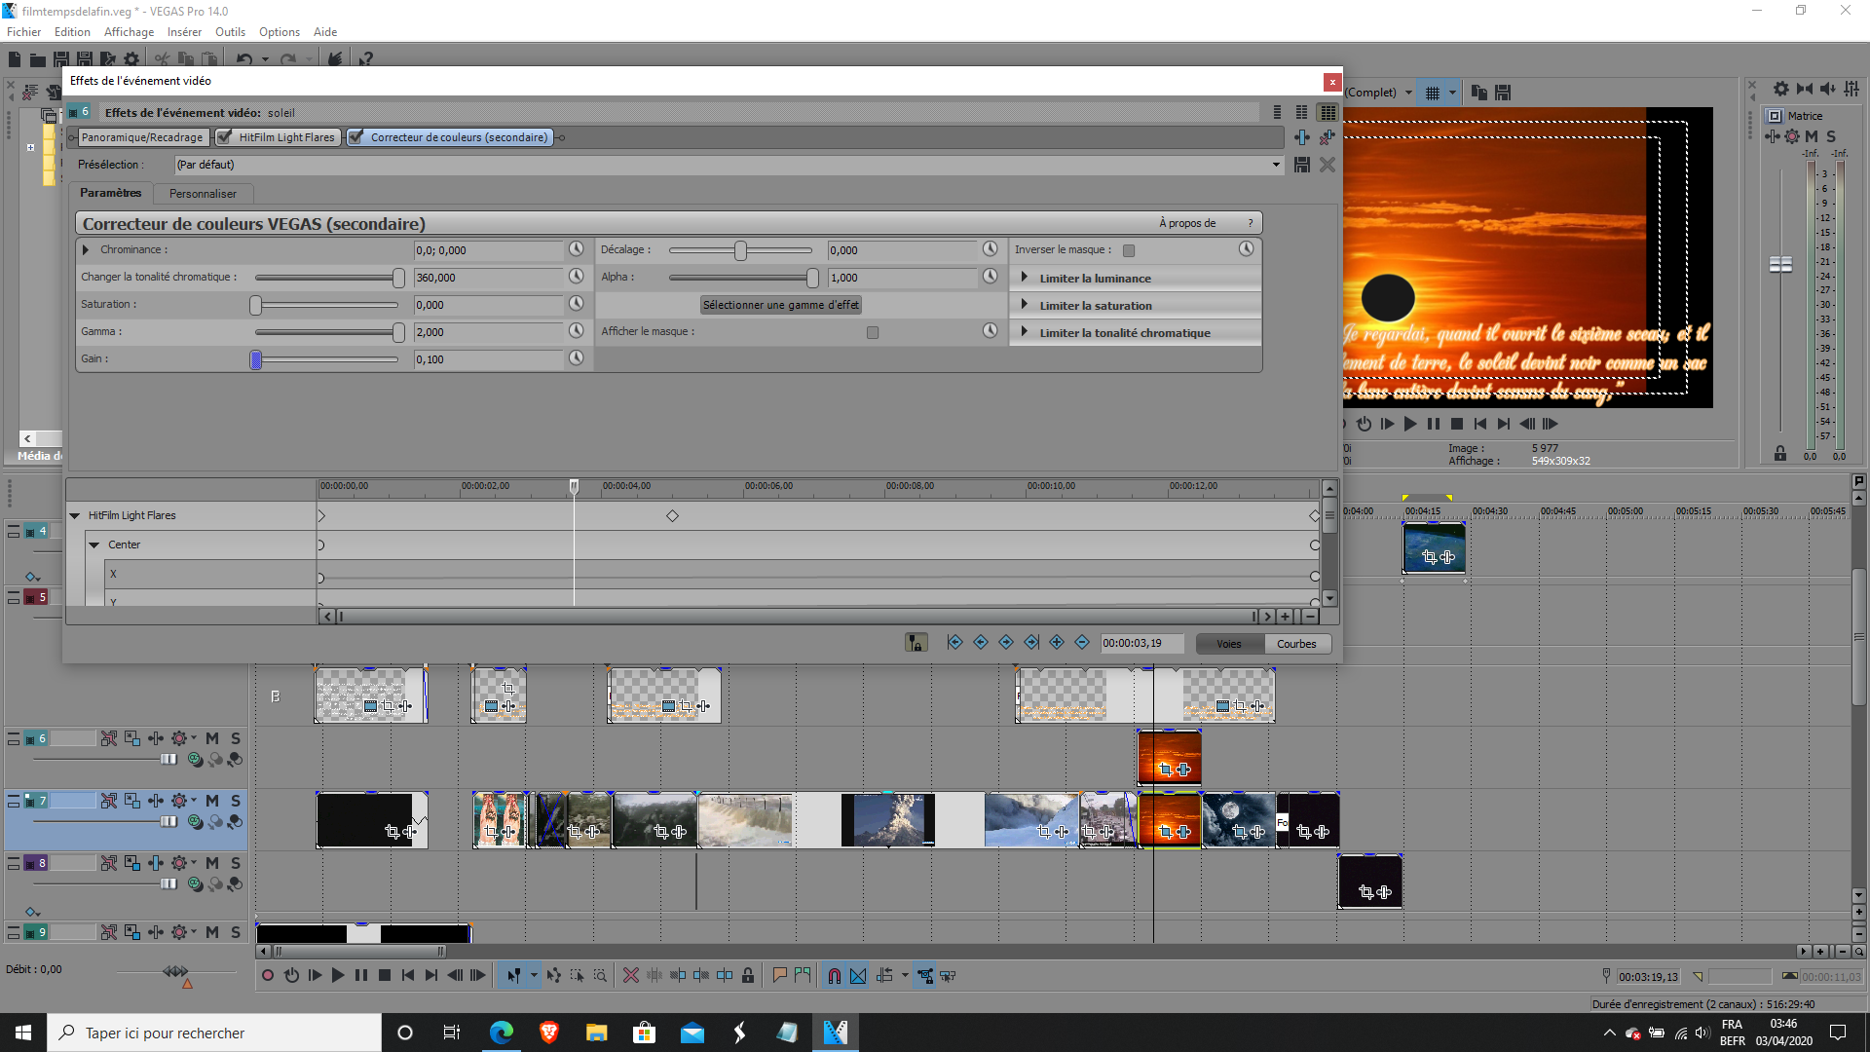The height and width of the screenshot is (1052, 1870).
Task: Click the Gamma animate clock icon
Action: [x=576, y=331]
